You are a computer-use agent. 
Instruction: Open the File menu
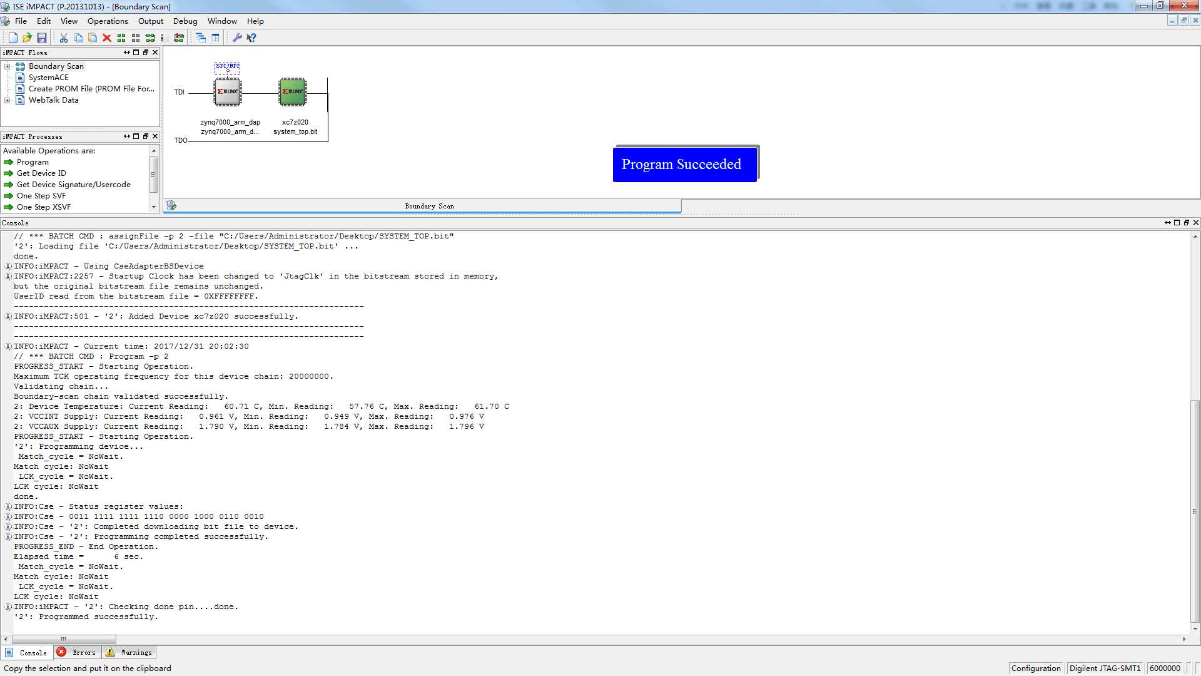(x=21, y=21)
